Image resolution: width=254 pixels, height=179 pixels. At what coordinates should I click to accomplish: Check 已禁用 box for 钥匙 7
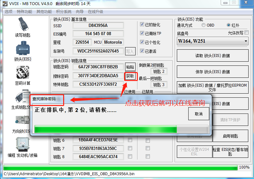click(x=148, y=148)
